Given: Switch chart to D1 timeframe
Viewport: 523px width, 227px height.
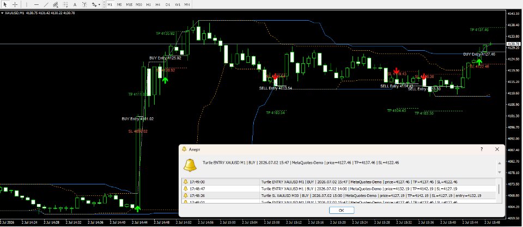Looking at the screenshot, I should [x=168, y=5].
